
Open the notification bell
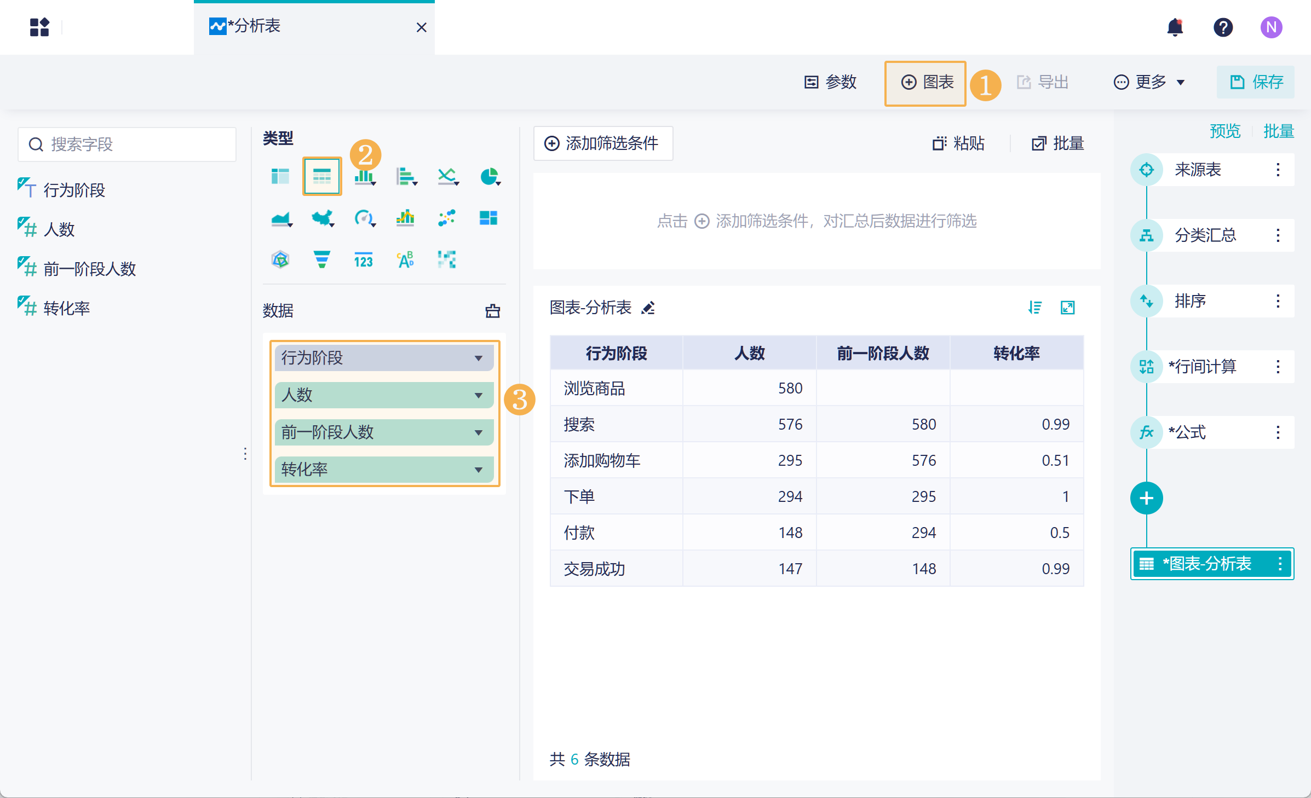(x=1175, y=27)
